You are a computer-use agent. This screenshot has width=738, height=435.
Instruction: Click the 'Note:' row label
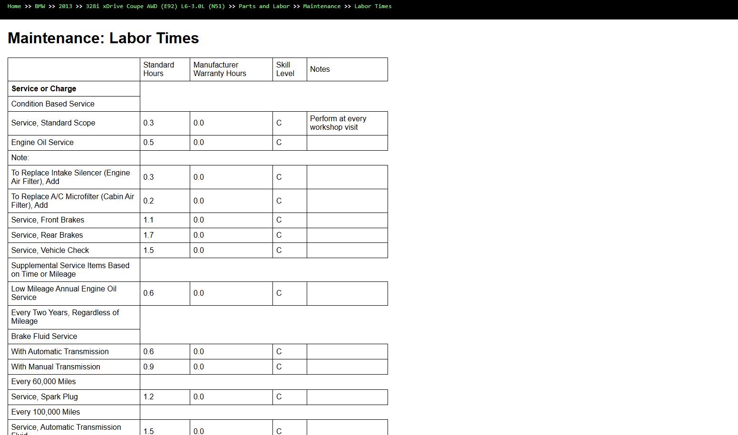click(20, 158)
